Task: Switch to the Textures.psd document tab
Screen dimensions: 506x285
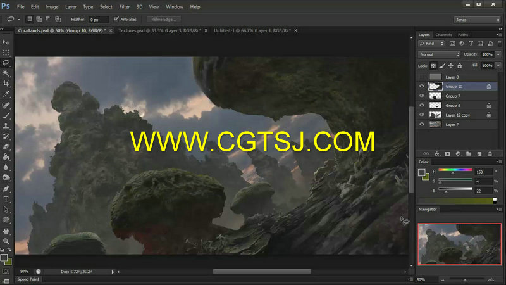Action: pos(160,30)
